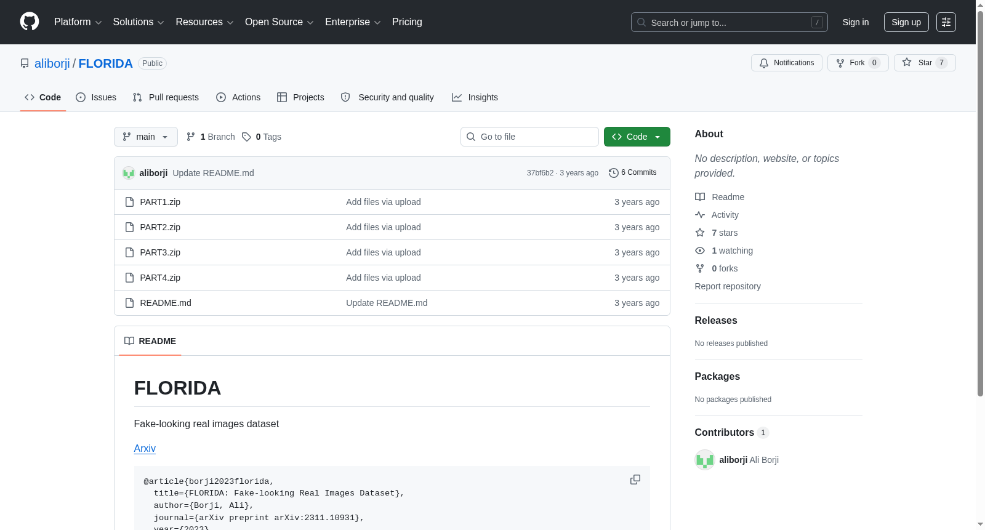985x530 pixels.
Task: Click the branch icon next to 1 Branch
Action: point(191,137)
